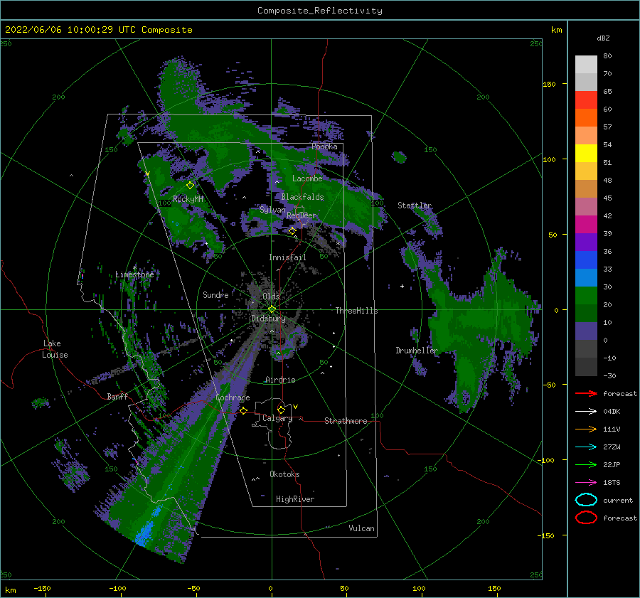Click the 51 dBZ yellow color swatch
The height and width of the screenshot is (598, 640).
[586, 153]
